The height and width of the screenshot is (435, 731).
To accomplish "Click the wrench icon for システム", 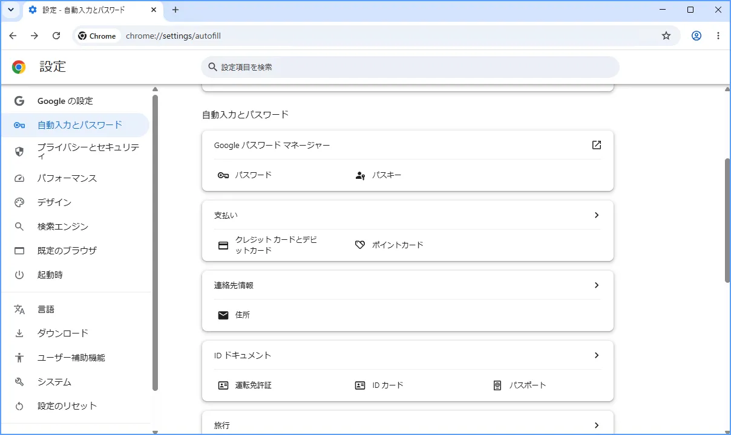I will [19, 382].
